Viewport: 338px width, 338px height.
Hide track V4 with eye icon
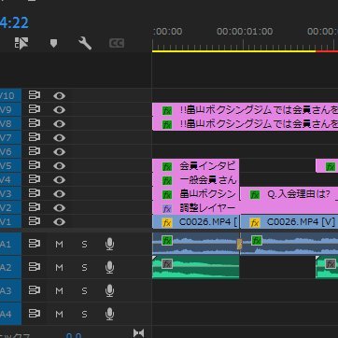click(x=59, y=179)
